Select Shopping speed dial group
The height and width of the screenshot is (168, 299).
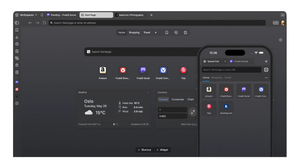tap(134, 33)
